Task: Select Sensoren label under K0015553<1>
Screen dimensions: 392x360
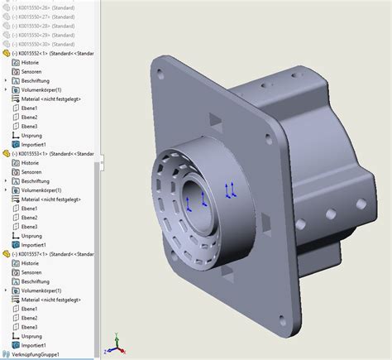Action: tap(31, 172)
